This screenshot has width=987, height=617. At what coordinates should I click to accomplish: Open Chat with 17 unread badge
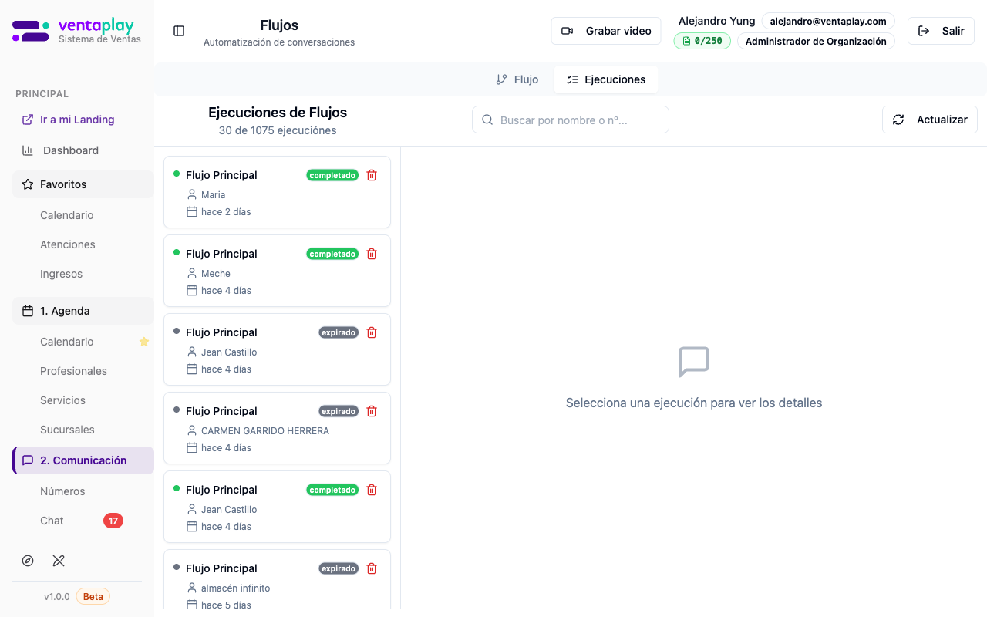pyautogui.click(x=52, y=521)
